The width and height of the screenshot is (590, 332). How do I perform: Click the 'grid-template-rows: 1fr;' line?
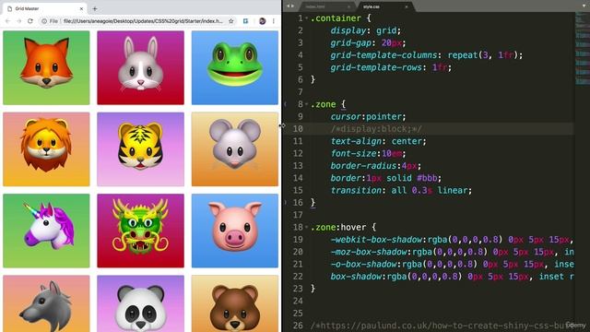coord(391,67)
